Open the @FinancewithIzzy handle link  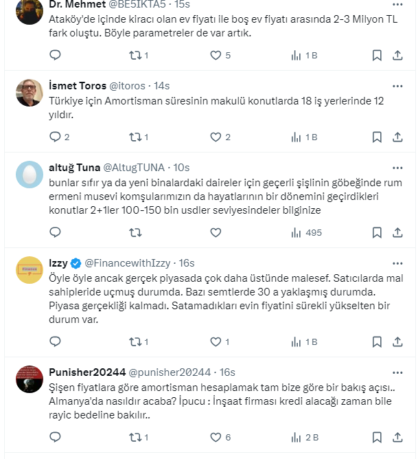point(128,262)
